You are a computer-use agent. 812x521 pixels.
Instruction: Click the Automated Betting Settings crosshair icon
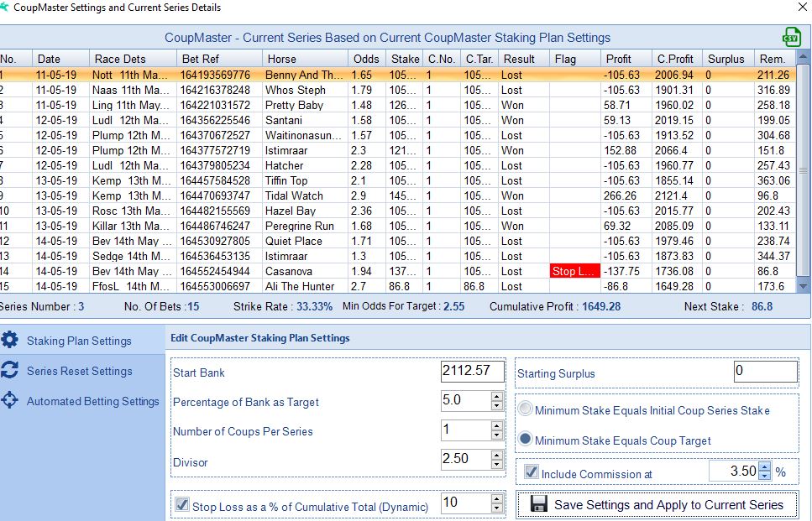pos(10,400)
